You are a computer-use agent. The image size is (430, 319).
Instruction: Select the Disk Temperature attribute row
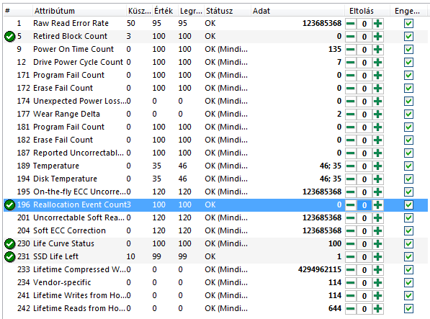click(x=215, y=179)
